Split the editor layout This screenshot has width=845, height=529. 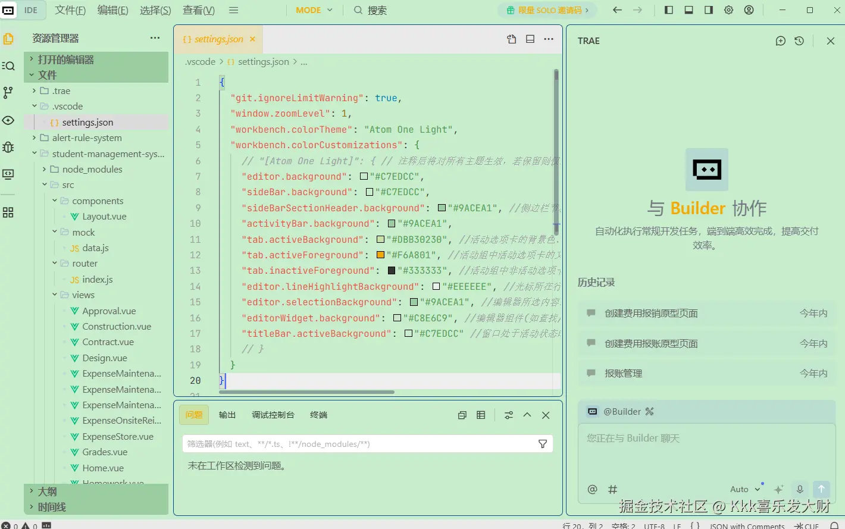530,39
